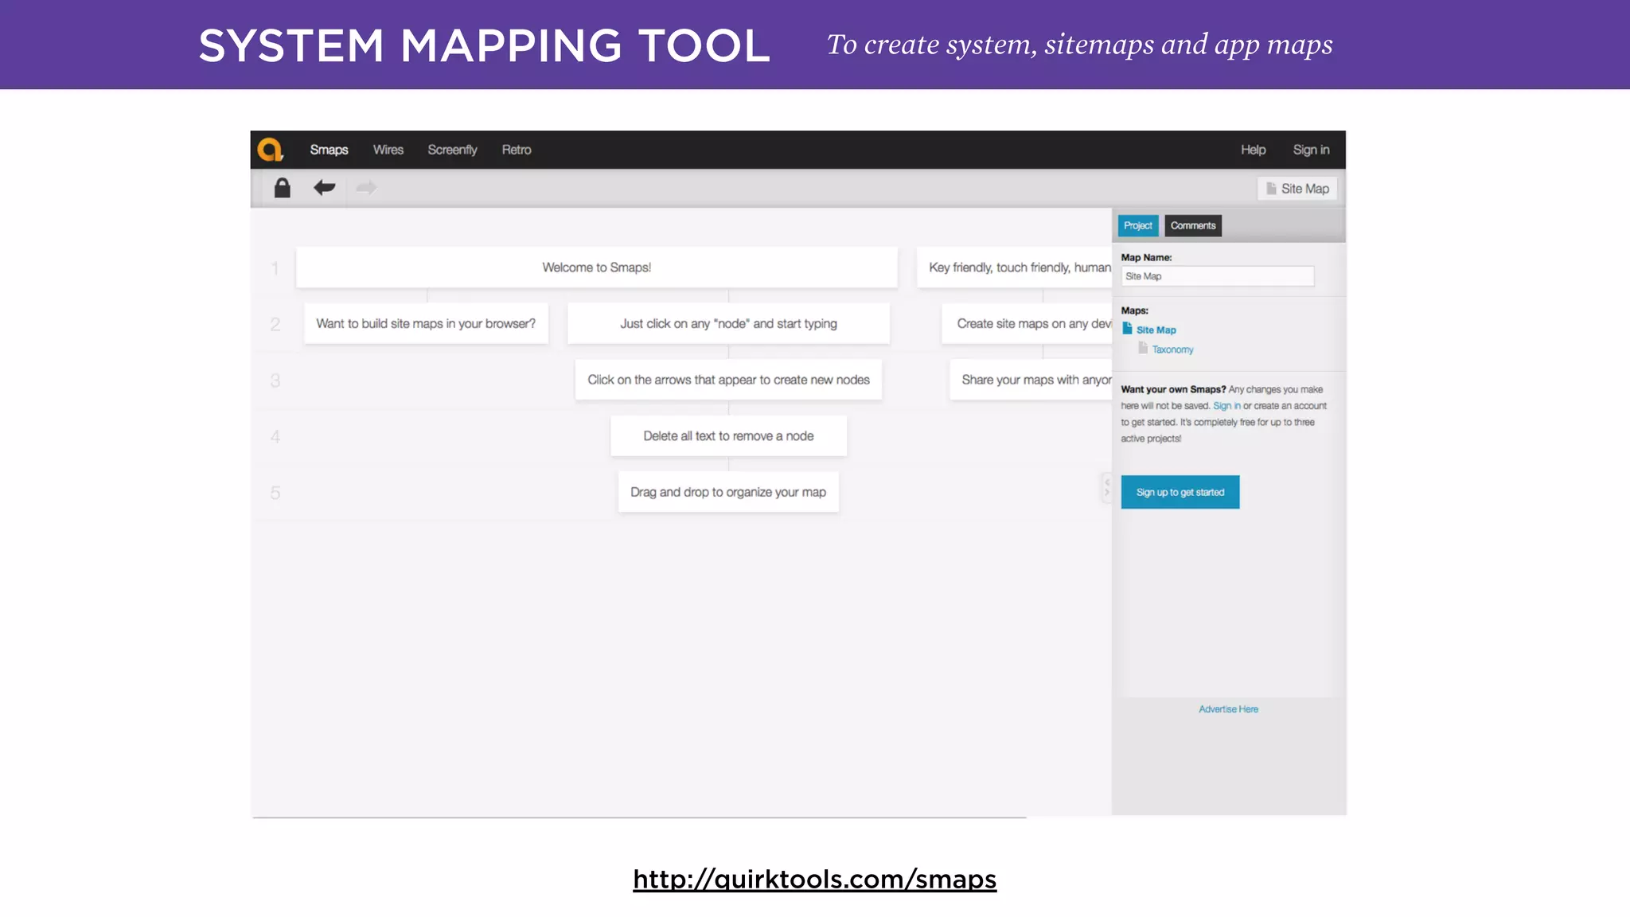Select the "Delete all text to remove" node
Screen dimensions: 1630x917
coord(728,436)
